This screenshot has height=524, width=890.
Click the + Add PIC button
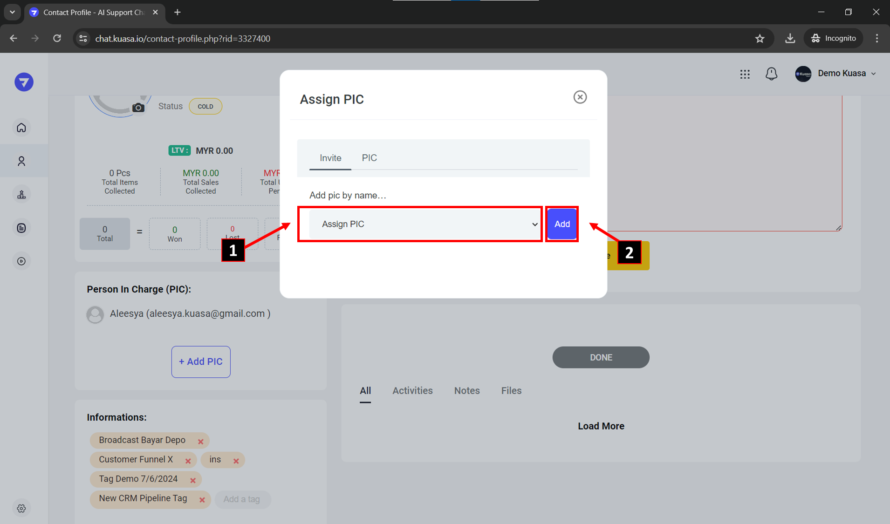(x=201, y=361)
